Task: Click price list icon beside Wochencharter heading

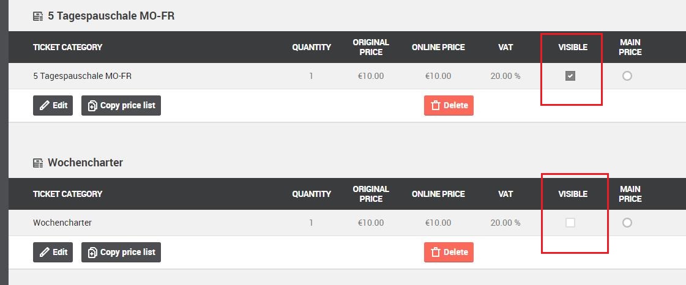Action: [38, 163]
